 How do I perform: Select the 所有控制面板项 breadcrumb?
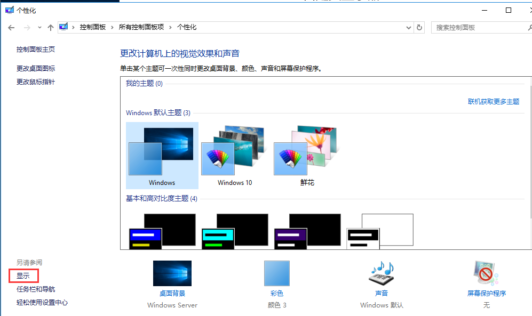coord(141,27)
